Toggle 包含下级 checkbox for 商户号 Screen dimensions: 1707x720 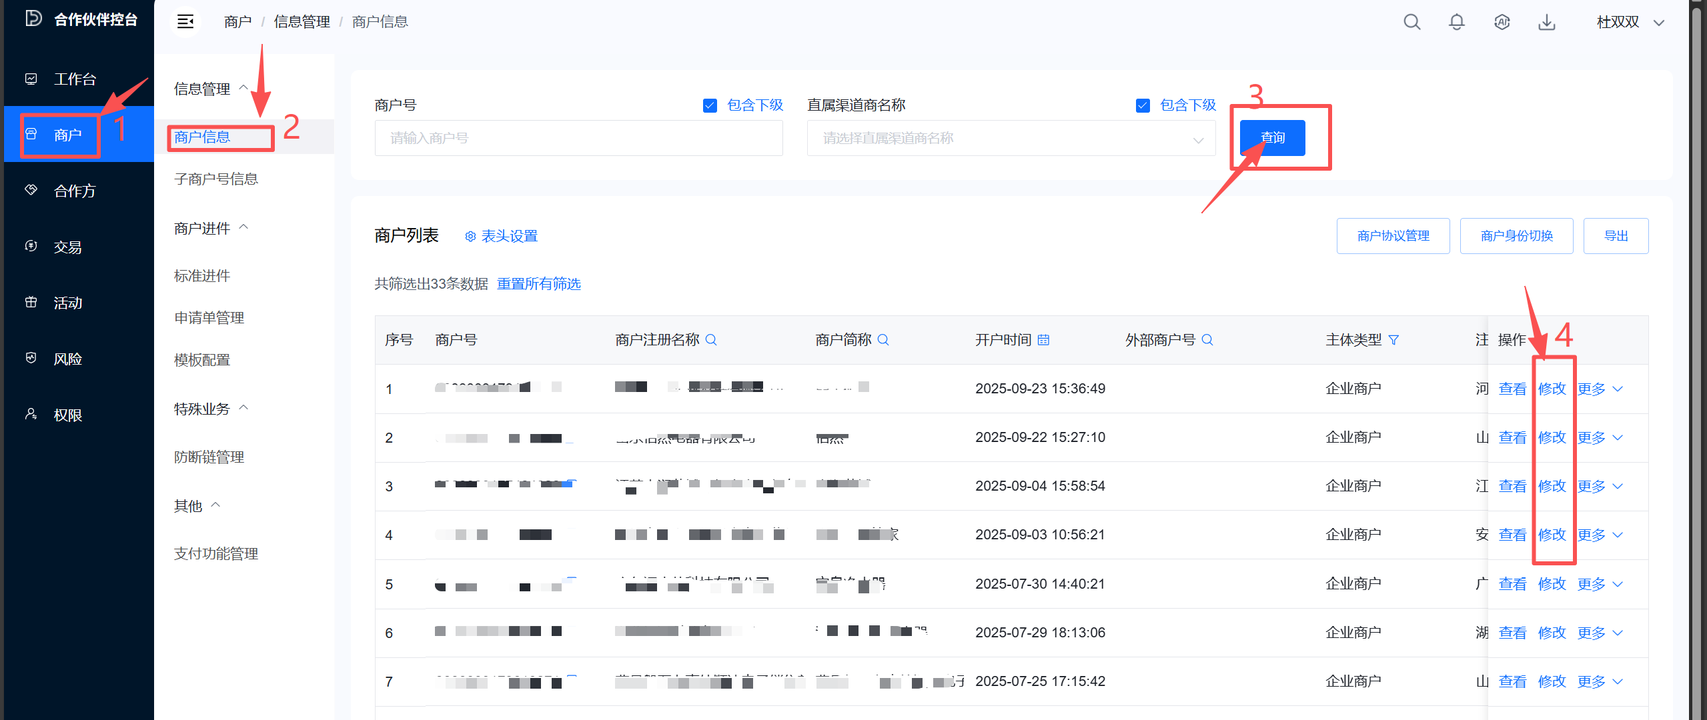tap(710, 105)
